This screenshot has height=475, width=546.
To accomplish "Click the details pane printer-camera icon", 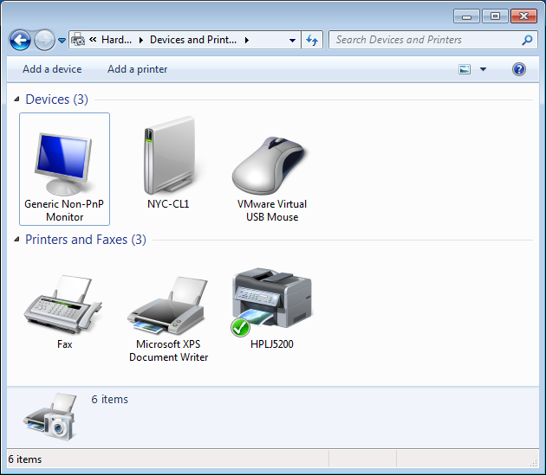I will point(49,416).
